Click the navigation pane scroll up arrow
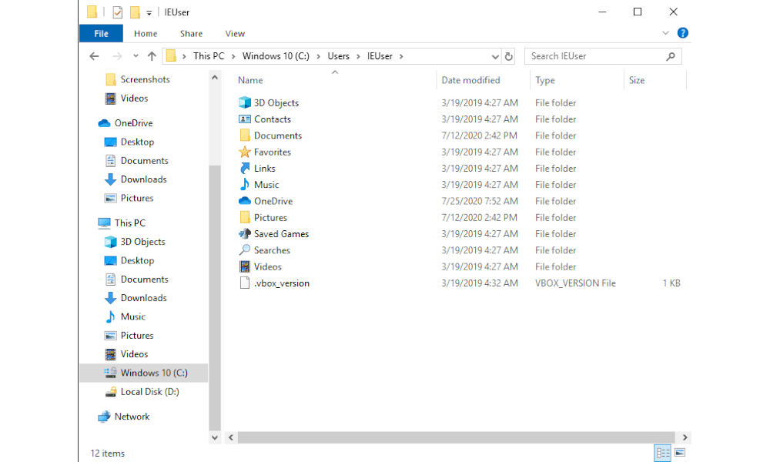Viewport: 770px width, 462px height. click(215, 78)
